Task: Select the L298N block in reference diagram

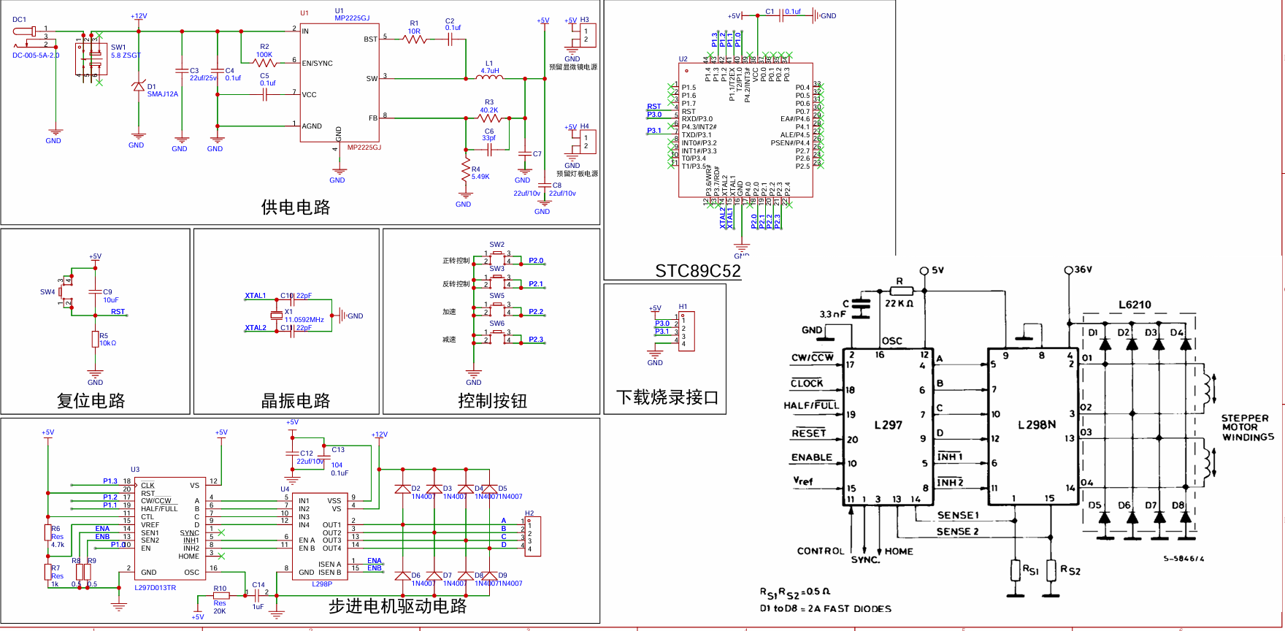Action: pos(1033,426)
